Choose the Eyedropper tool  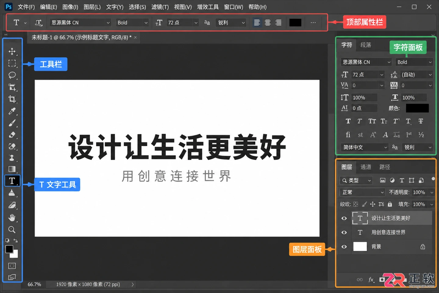point(12,111)
